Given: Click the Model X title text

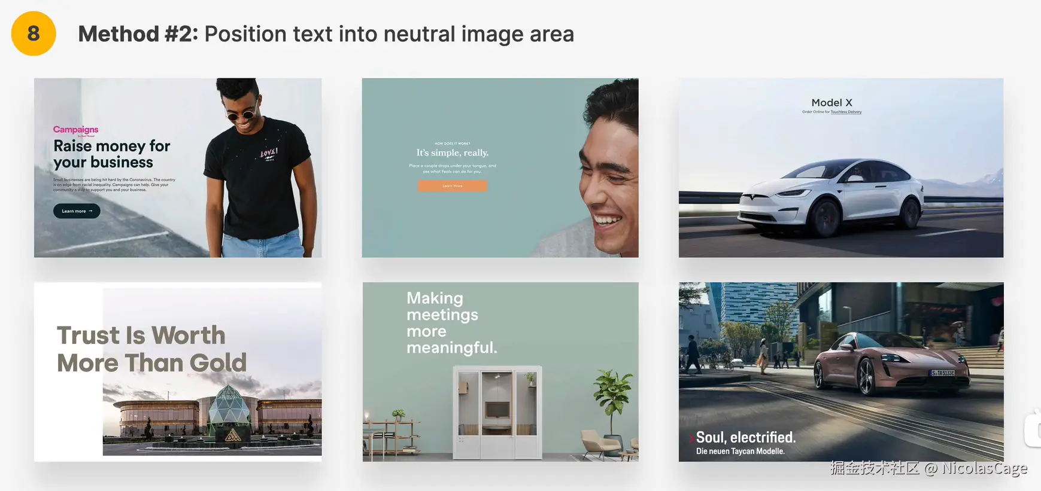Looking at the screenshot, I should pyautogui.click(x=831, y=103).
